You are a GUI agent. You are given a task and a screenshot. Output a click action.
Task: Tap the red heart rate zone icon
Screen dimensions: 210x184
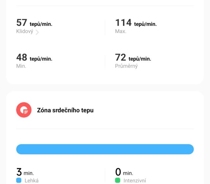[24, 110]
